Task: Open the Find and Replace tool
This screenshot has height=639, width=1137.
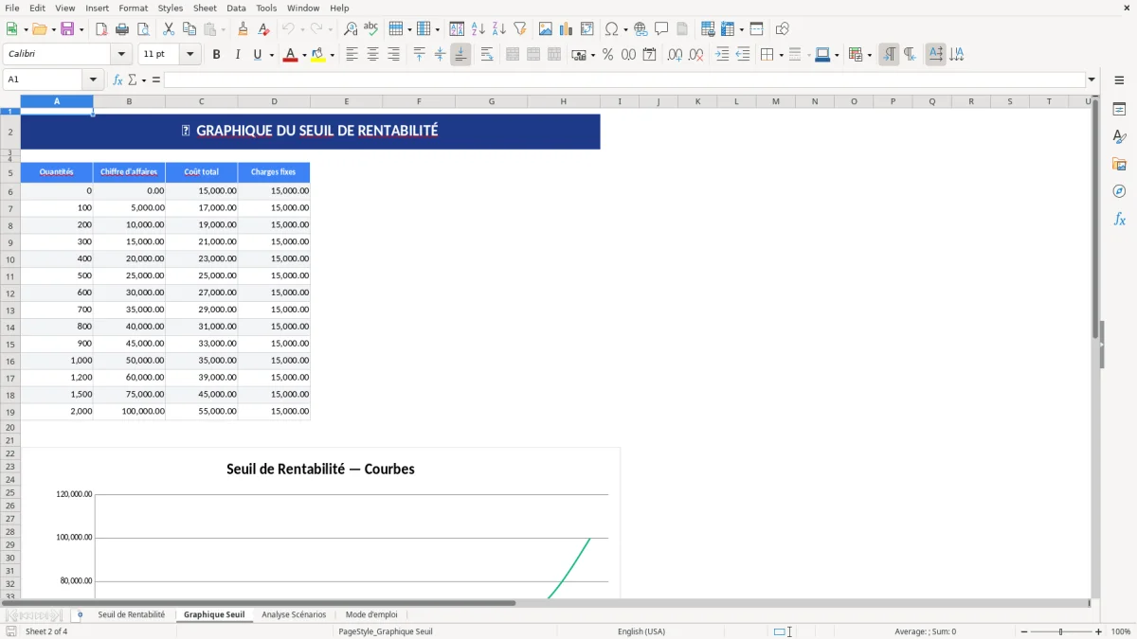Action: click(x=351, y=28)
